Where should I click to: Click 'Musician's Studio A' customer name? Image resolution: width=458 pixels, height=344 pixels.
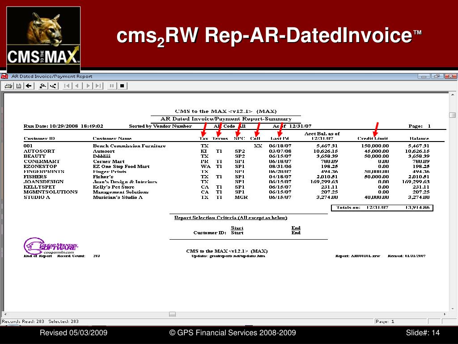[118, 197]
